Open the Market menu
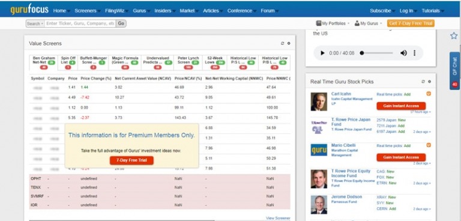This screenshot has height=221, width=461. 188,11
